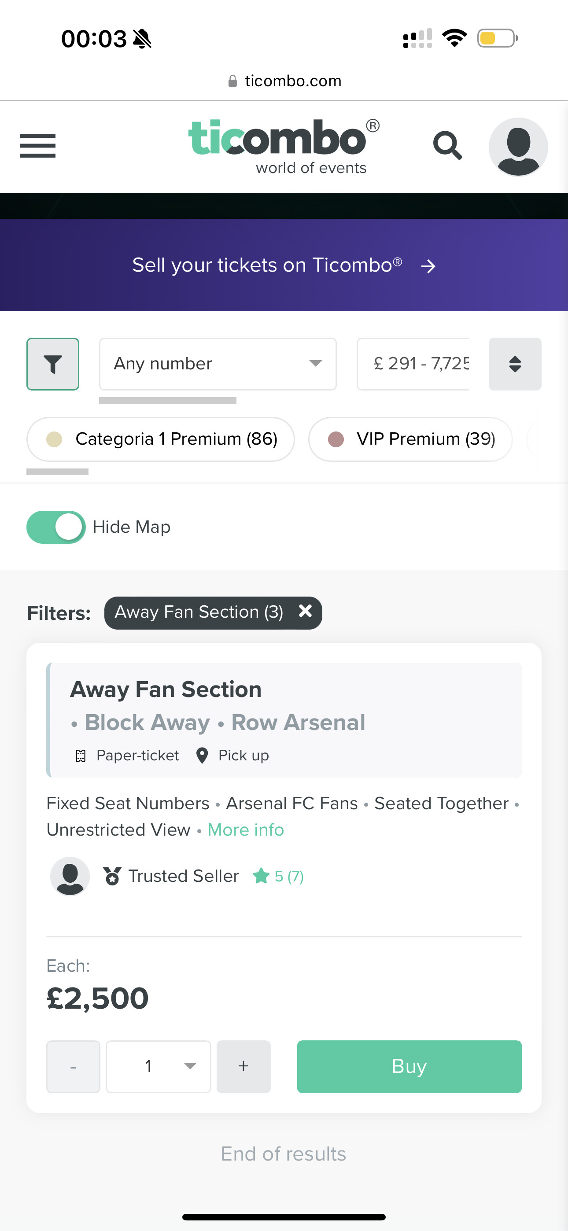Open the user profile avatar
The height and width of the screenshot is (1231, 568).
518,147
